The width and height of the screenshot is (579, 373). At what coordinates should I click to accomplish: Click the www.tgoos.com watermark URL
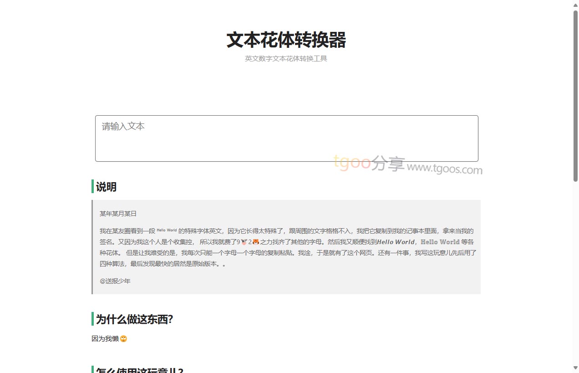click(x=444, y=169)
